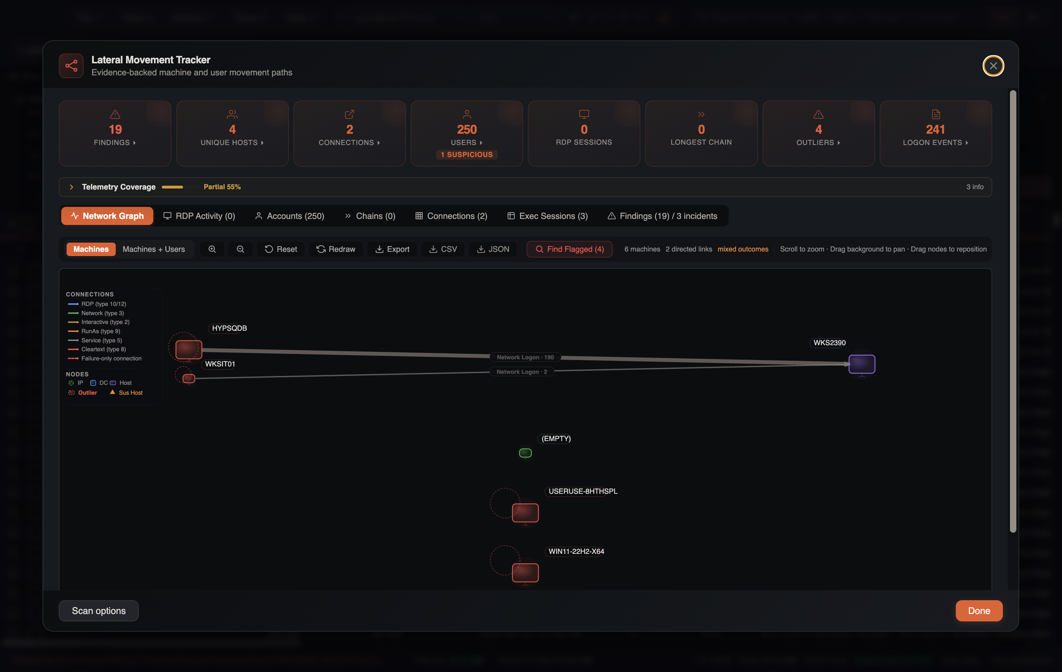
Task: Open the 4 Outliers stat card
Action: pos(818,134)
